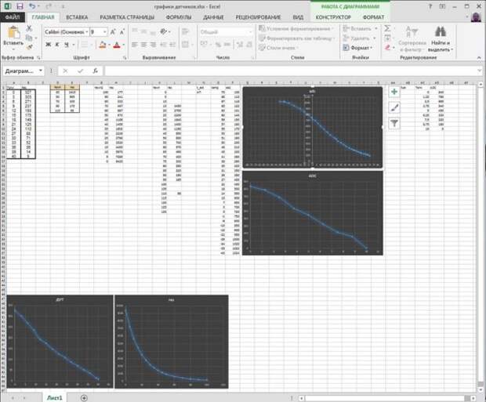Click the user account picture
The height and width of the screenshot is (402, 486).
[x=476, y=17]
